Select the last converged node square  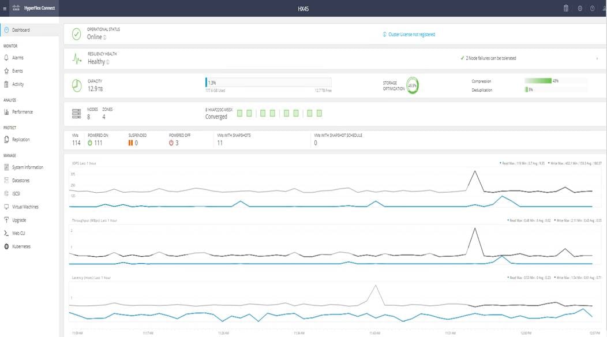tap(320, 113)
